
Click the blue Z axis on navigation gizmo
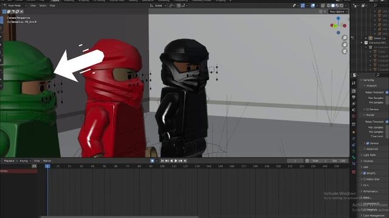point(339,19)
